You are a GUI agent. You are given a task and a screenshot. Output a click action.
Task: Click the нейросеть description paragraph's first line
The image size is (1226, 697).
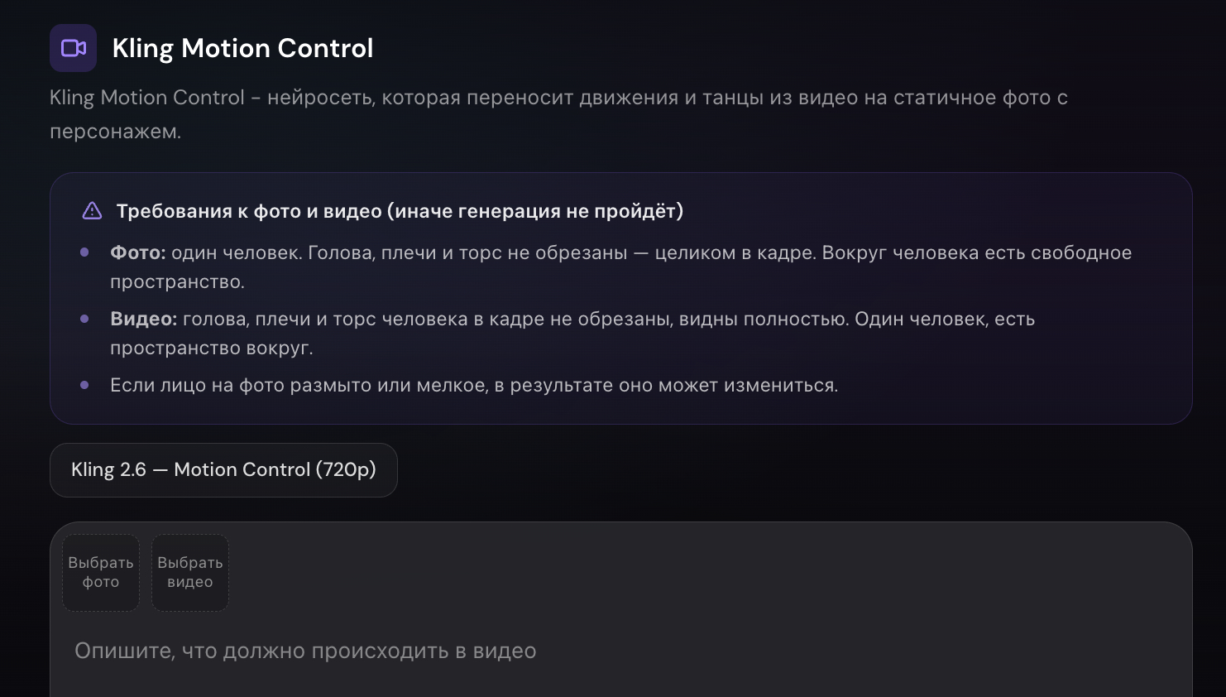coord(558,98)
